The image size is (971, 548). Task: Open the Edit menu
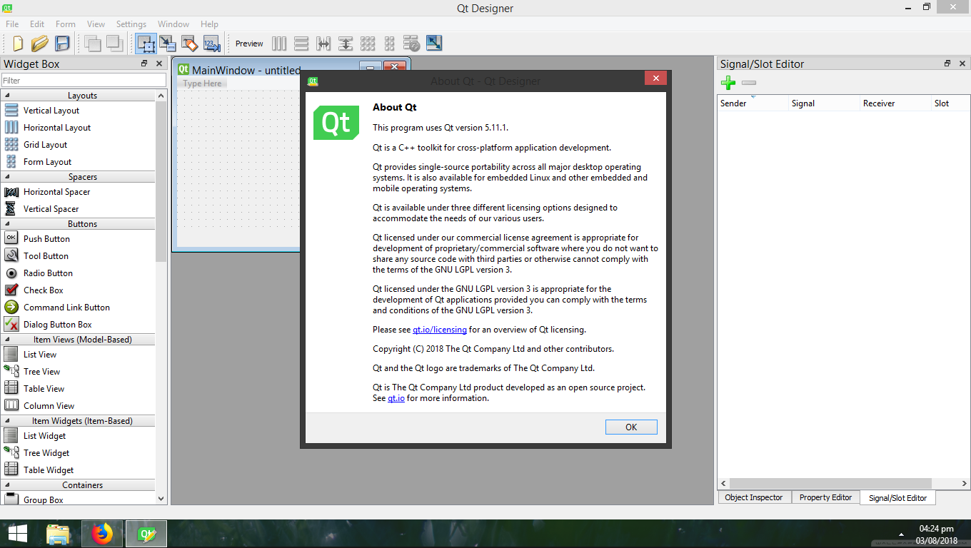click(x=37, y=24)
